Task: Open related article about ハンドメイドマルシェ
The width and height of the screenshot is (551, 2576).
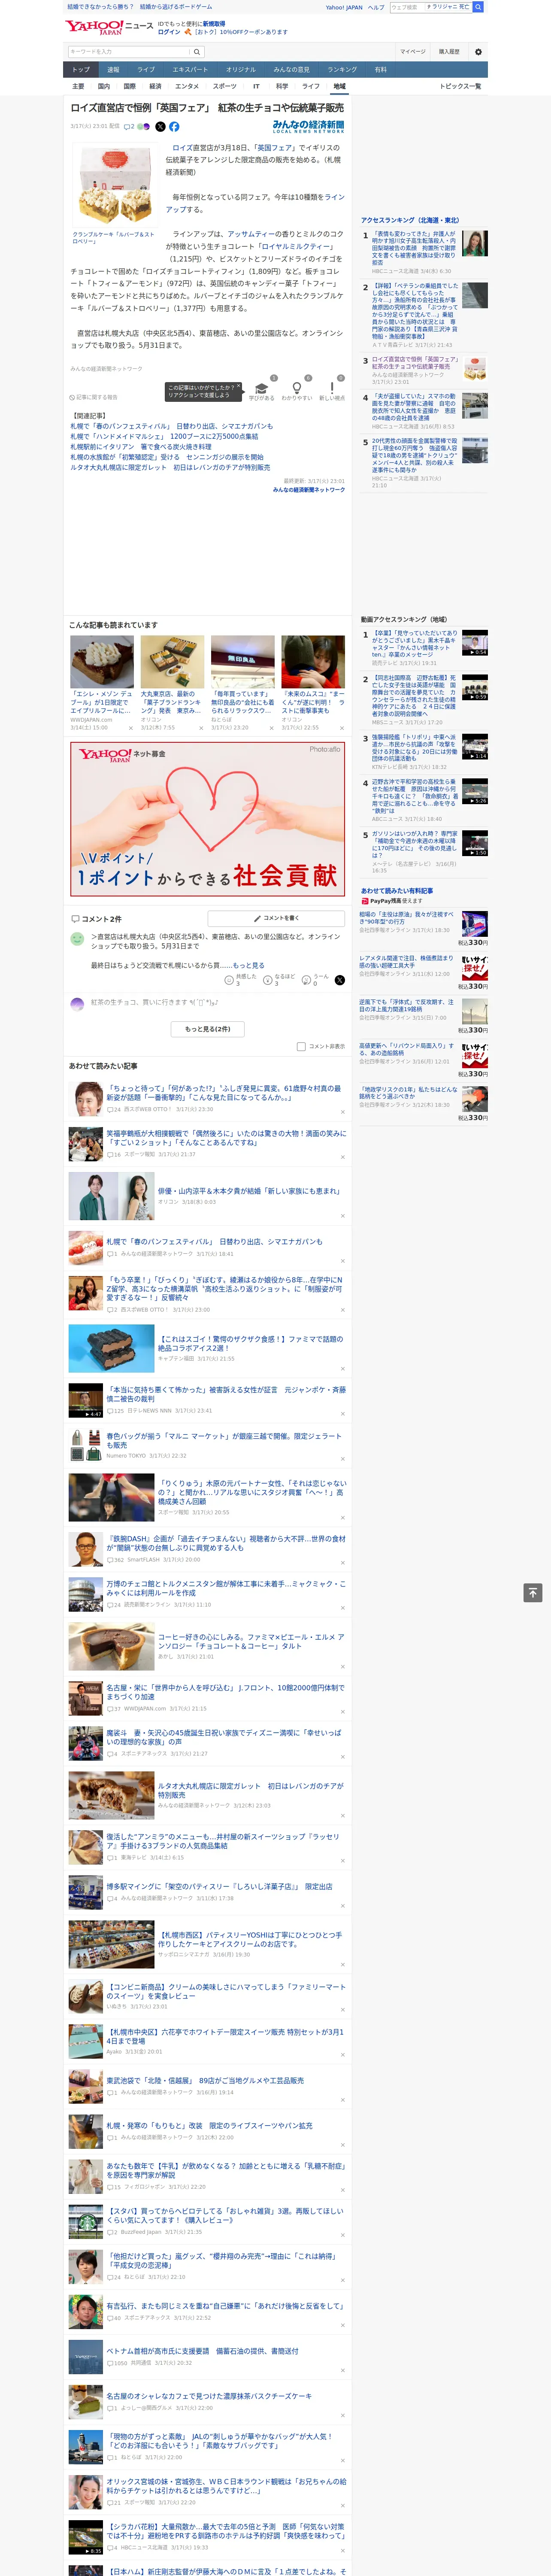Action: [164, 436]
